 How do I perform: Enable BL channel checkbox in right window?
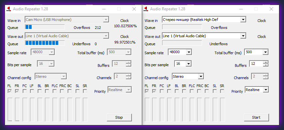coord(177,91)
